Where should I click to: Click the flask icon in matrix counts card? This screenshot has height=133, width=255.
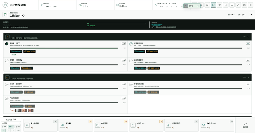click(156, 5)
